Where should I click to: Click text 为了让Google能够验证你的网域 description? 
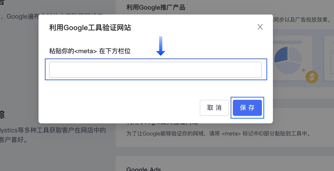coord(218,133)
